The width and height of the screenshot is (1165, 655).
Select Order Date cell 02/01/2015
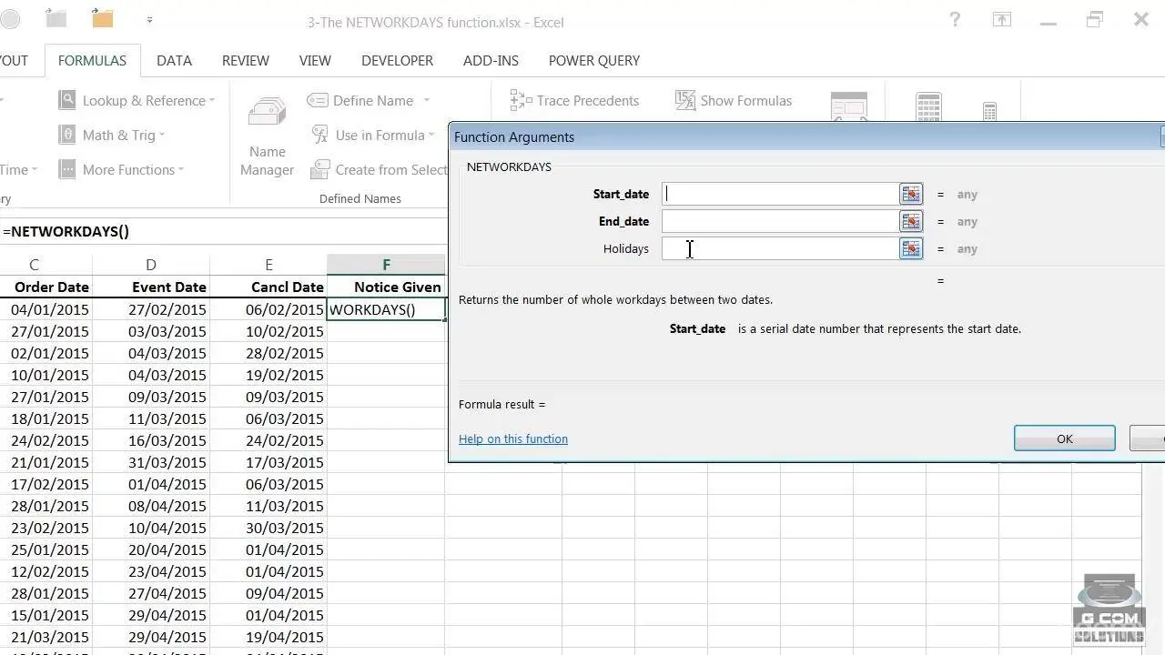[x=46, y=353]
